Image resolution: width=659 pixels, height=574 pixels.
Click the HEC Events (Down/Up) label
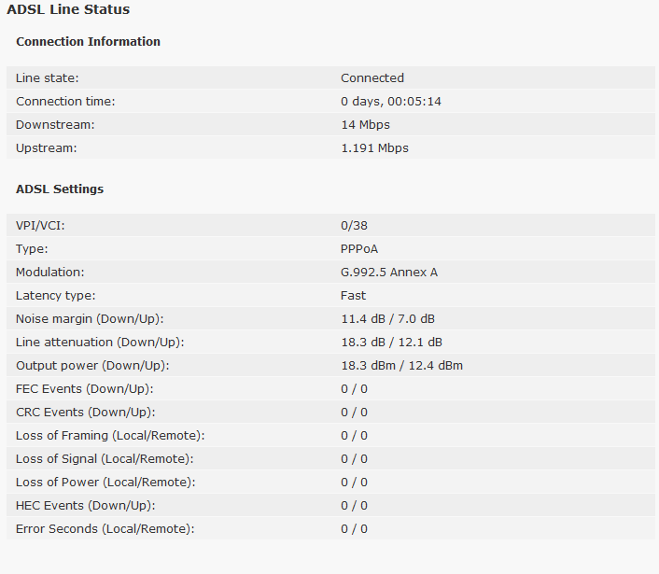coord(86,506)
